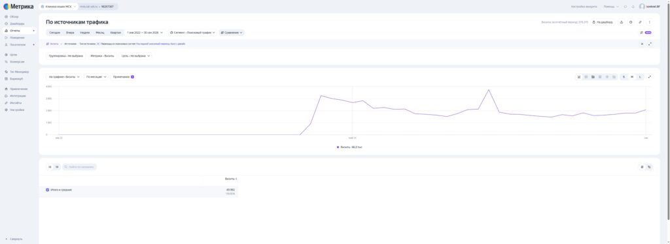Select the second chart type icon
The height and width of the screenshot is (244, 670).
point(586,76)
